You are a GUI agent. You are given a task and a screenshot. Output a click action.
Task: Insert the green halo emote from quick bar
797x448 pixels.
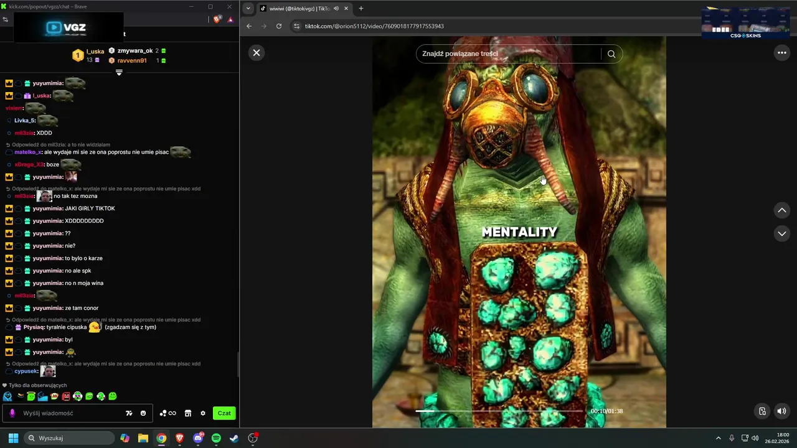[x=31, y=396]
